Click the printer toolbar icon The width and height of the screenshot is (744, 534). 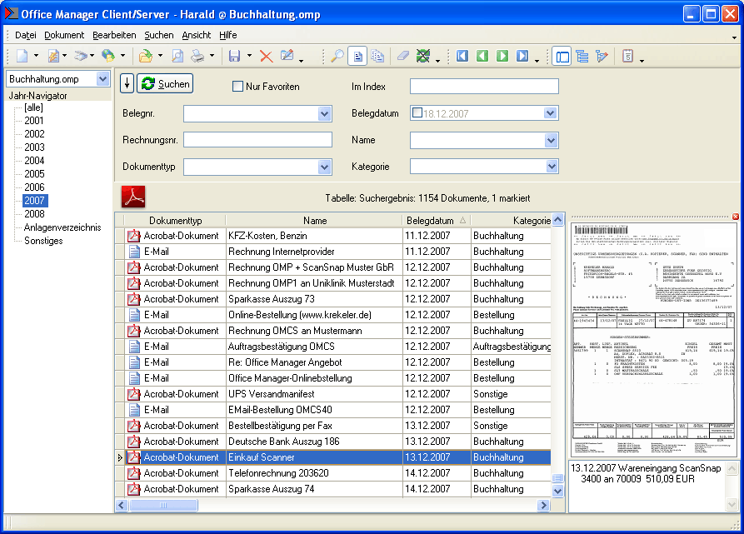(197, 56)
